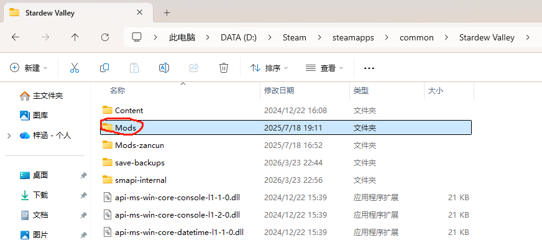542x240 pixels.
Task: Click the Delete trash icon
Action: click(x=224, y=68)
